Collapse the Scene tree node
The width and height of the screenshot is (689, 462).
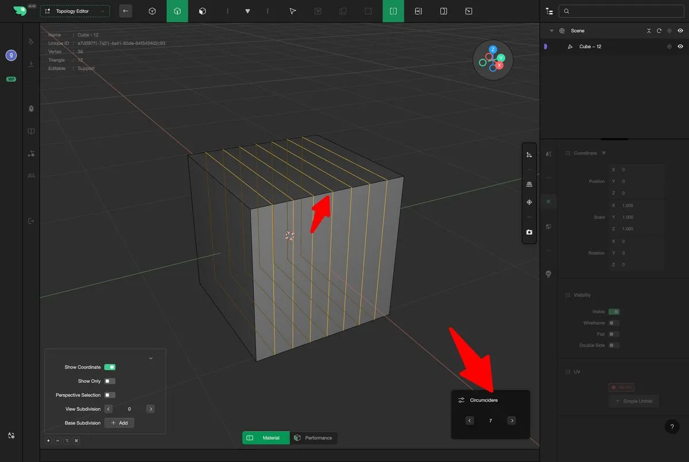(552, 31)
